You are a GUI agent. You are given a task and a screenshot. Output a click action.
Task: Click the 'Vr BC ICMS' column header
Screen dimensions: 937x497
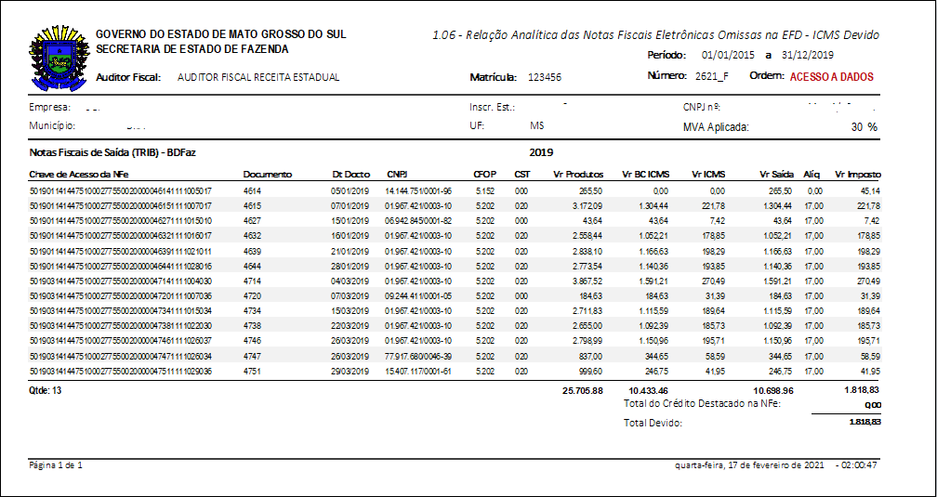647,175
